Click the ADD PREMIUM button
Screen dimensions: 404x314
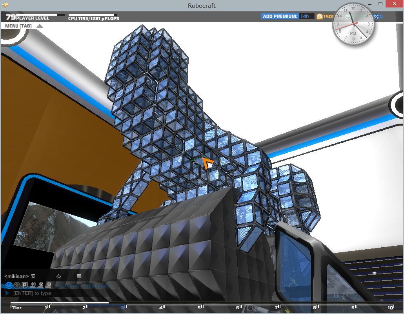pyautogui.click(x=280, y=16)
